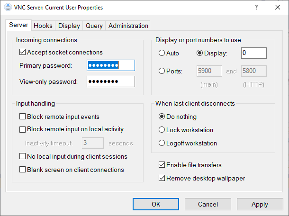289x216 pixels.
Task: Click the Display number input field
Action: 253,53
